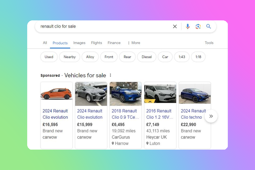Open the blue Clio techno thumbnail
Image resolution: width=255 pixels, height=170 pixels.
pyautogui.click(x=195, y=94)
